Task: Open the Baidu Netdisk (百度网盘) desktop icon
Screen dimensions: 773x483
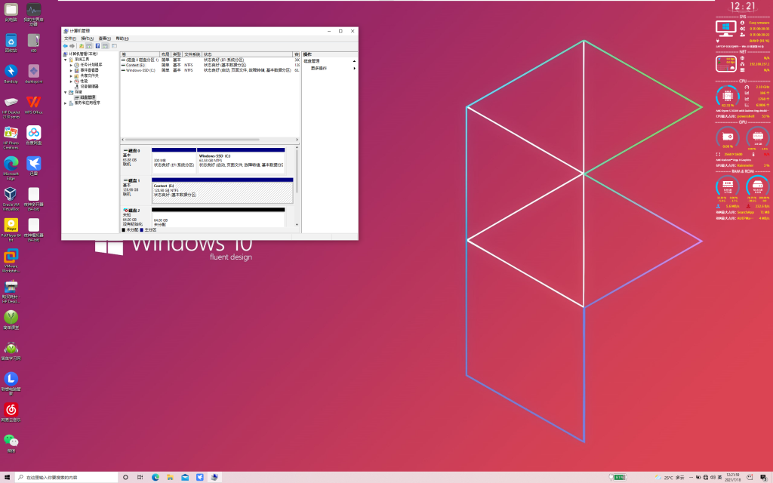Action: pos(33,135)
